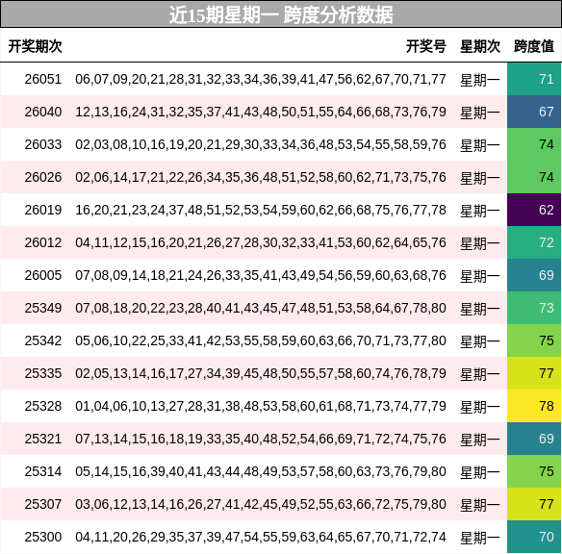Select issue number 26051
562x554 pixels.
[x=43, y=79]
